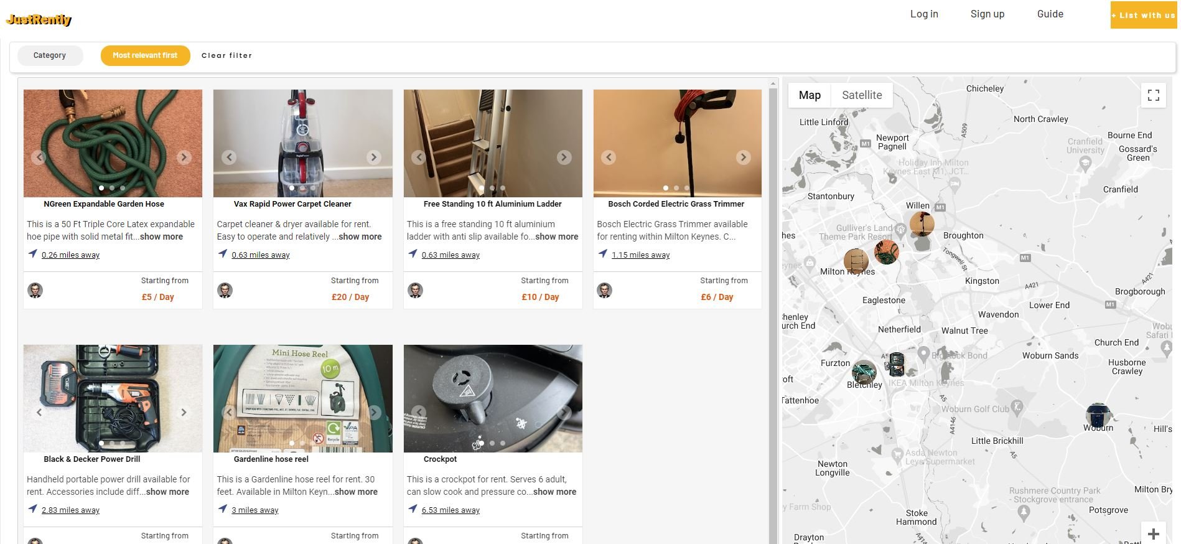Screen dimensions: 1181x544
Task: Click the Vax Rapid Power Carpet Cleaner title
Action: [x=292, y=204]
